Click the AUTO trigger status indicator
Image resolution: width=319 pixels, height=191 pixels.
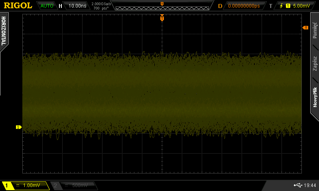pyautogui.click(x=47, y=6)
